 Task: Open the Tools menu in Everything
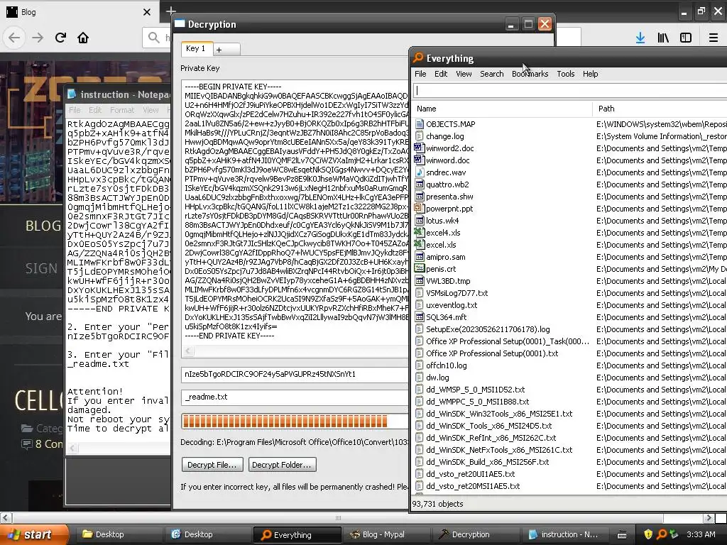pos(566,74)
